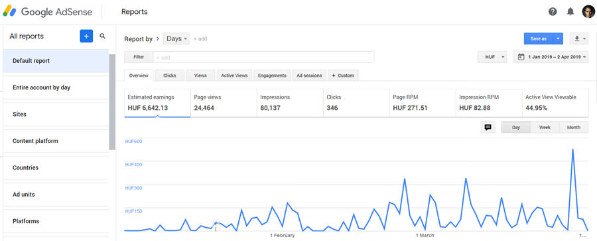Set chart granularity to Month
The width and height of the screenshot is (597, 241).
[x=573, y=127]
